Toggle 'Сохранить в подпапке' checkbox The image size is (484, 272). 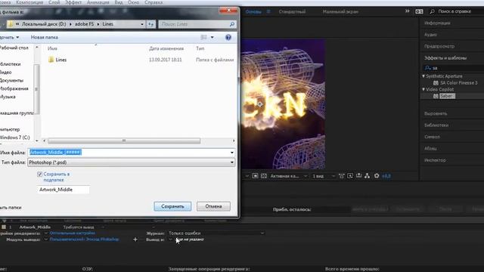click(39, 175)
